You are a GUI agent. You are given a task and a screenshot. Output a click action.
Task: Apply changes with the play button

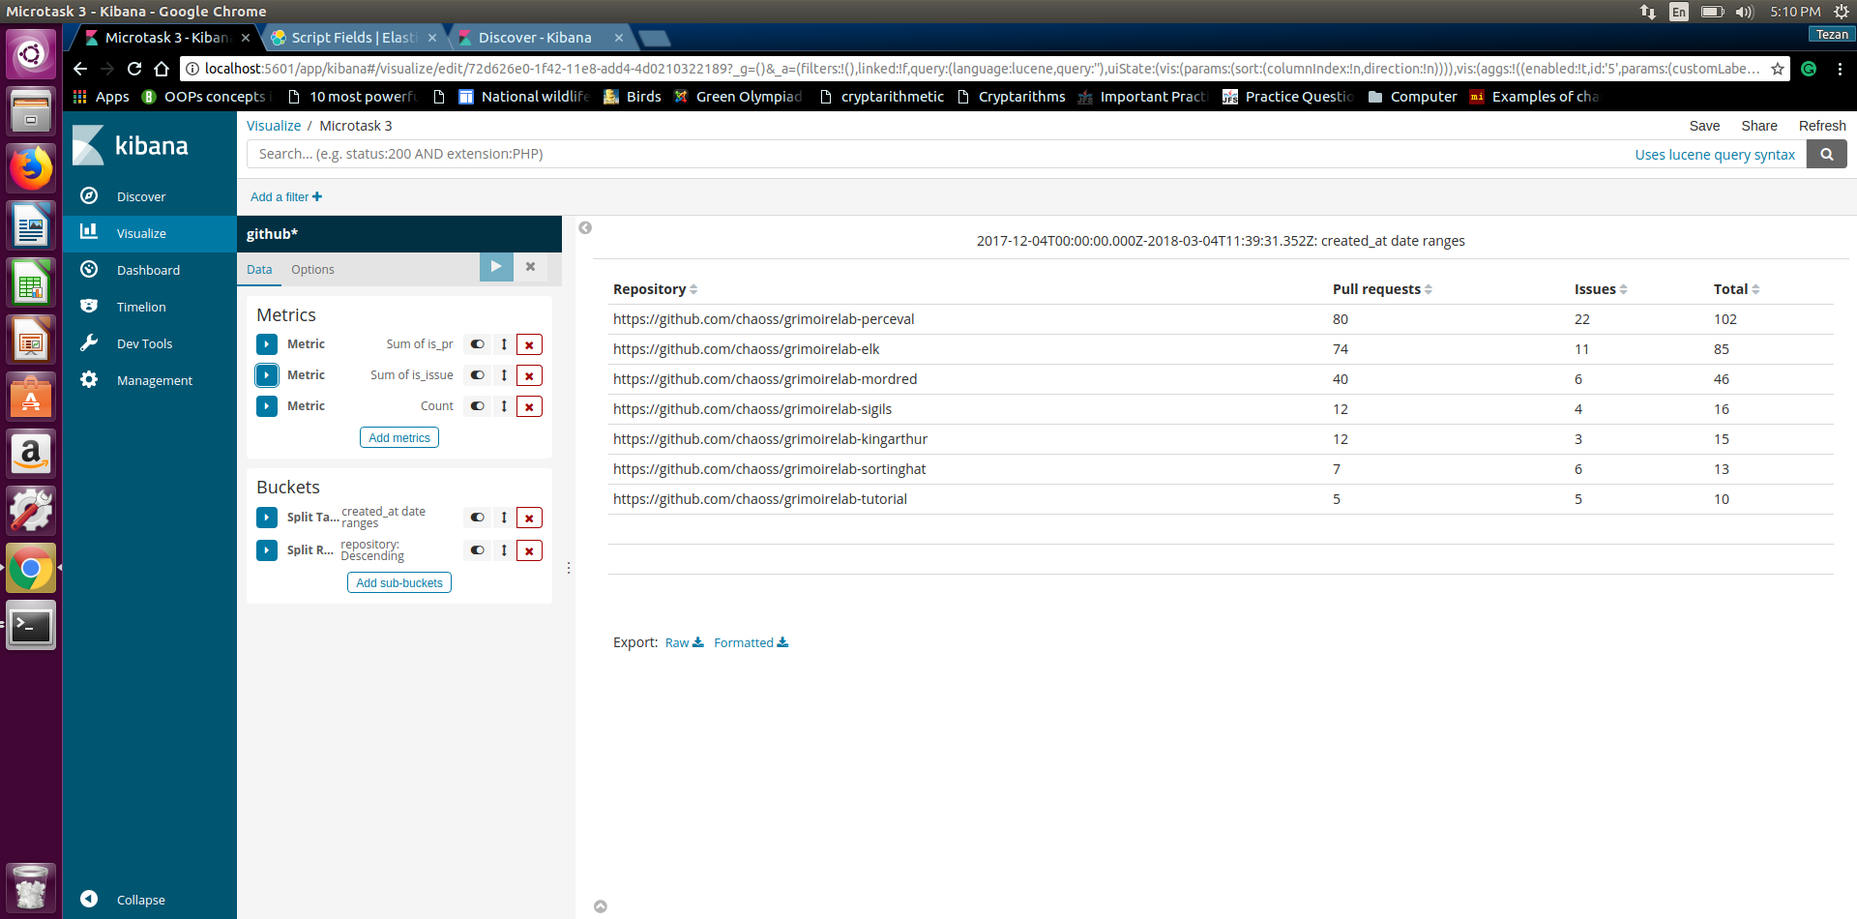click(496, 267)
